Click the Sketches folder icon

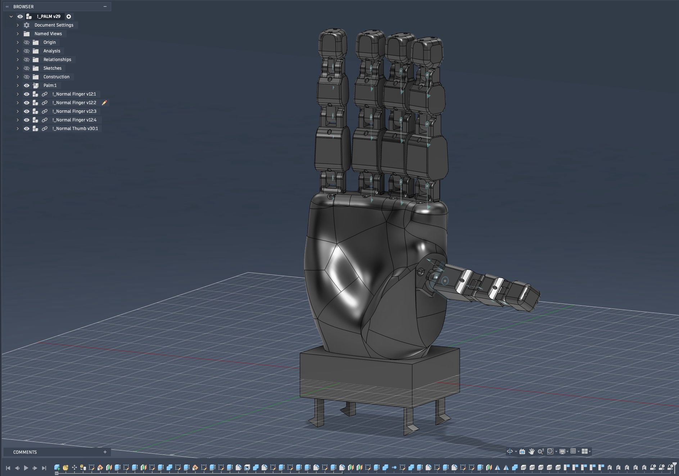tap(36, 68)
